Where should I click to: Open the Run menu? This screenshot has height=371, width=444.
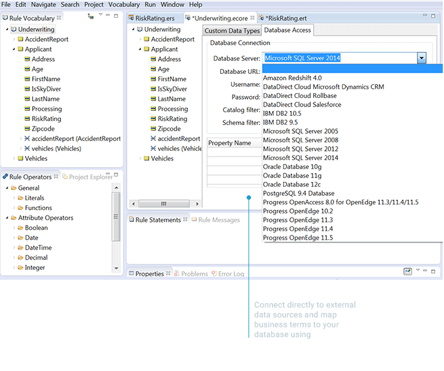click(150, 4)
